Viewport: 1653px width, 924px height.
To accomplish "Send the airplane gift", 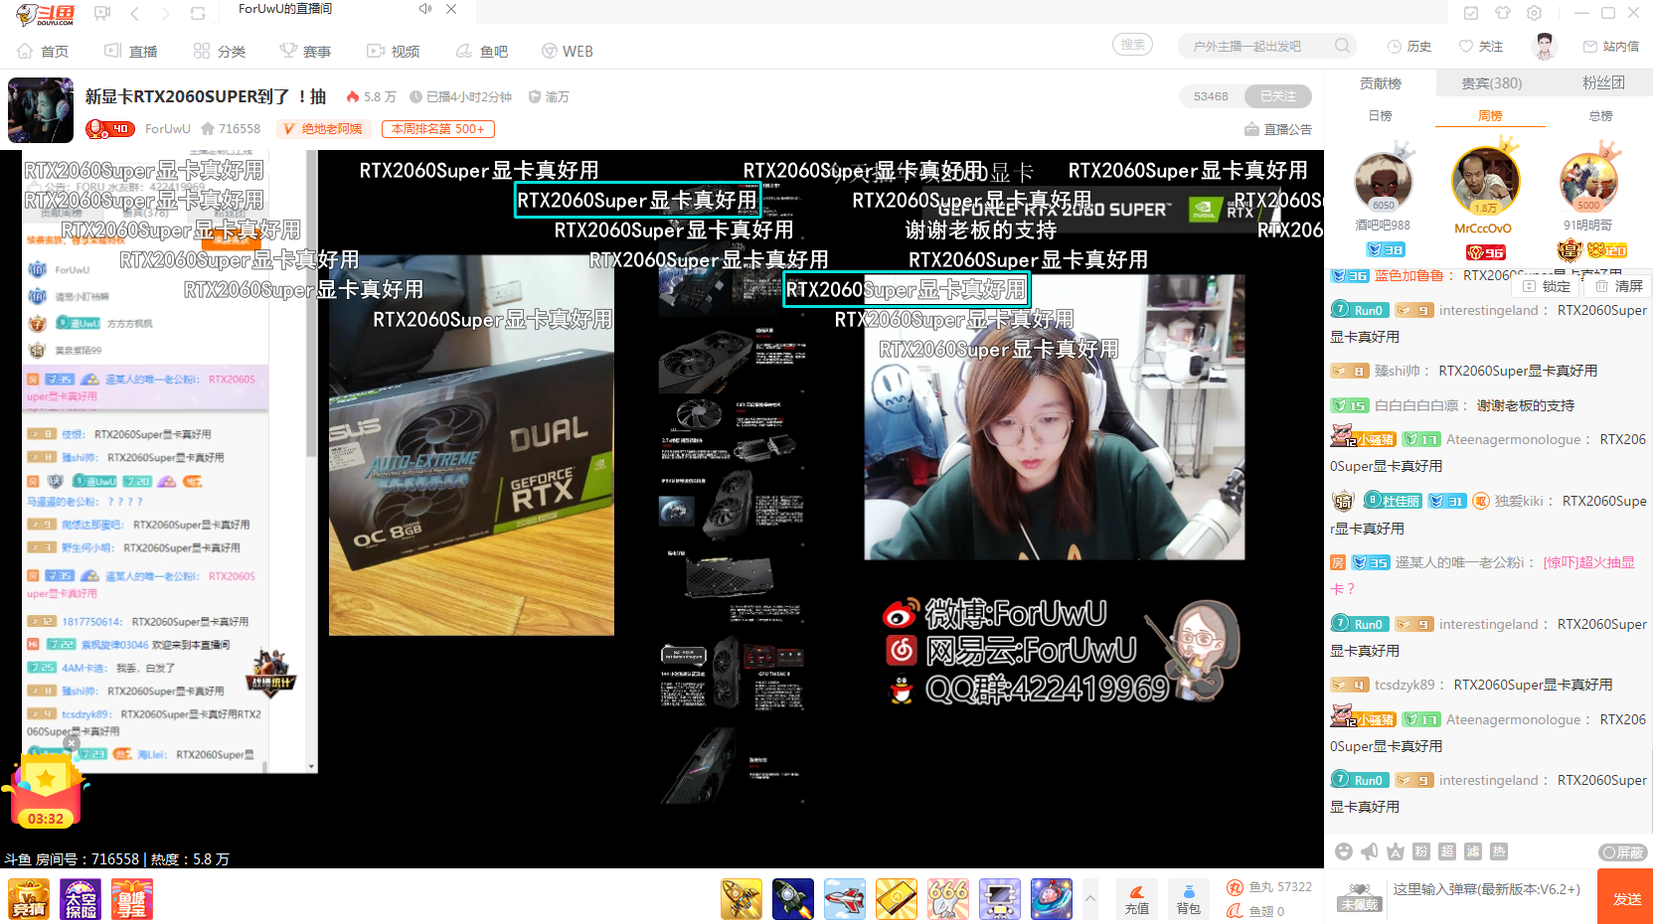I will [845, 899].
